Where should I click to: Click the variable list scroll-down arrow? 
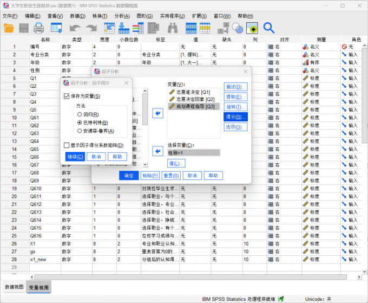point(145,165)
